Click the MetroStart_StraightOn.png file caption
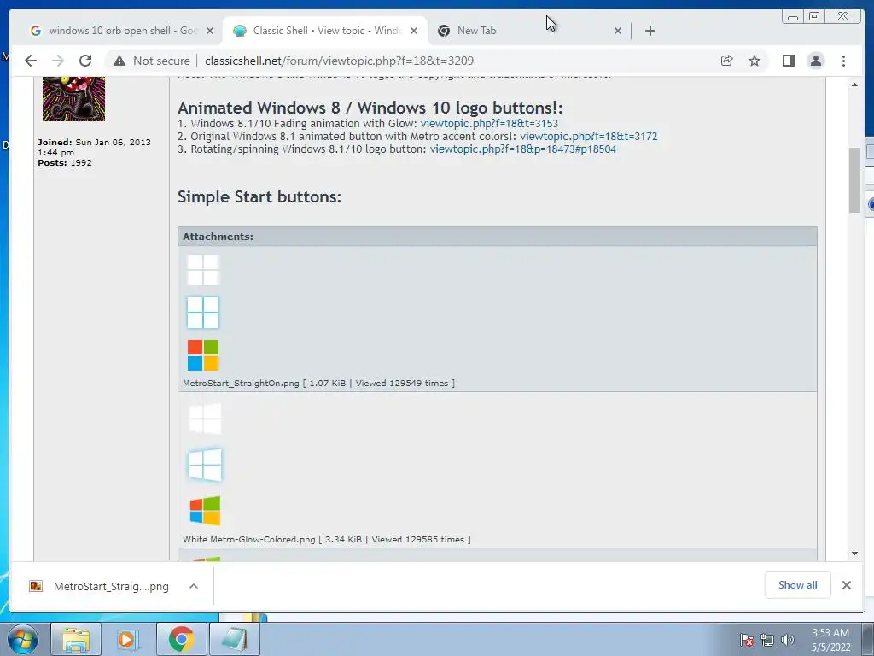The width and height of the screenshot is (874, 656). 319,384
